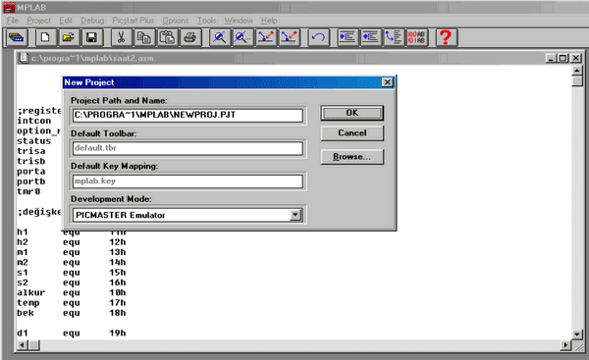Outdent text with the left-arrow lines icon

370,37
